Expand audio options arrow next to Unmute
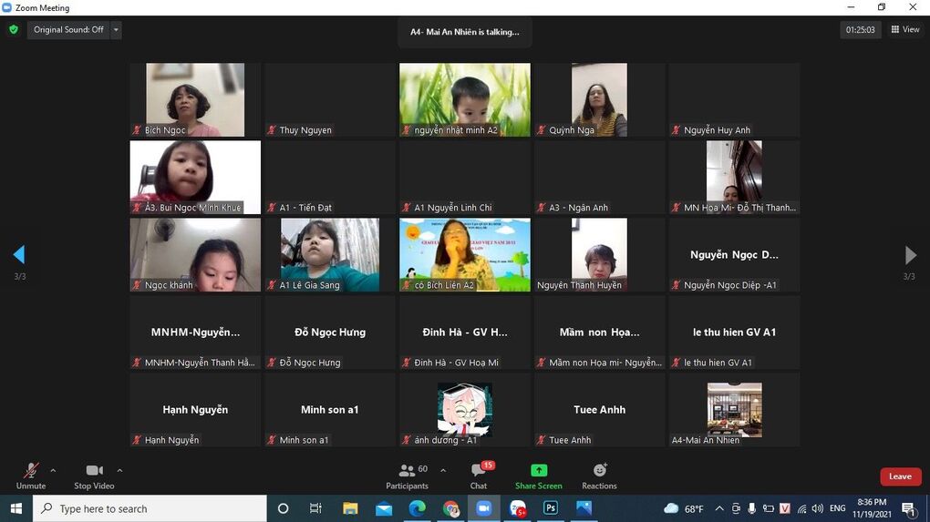 [53, 471]
